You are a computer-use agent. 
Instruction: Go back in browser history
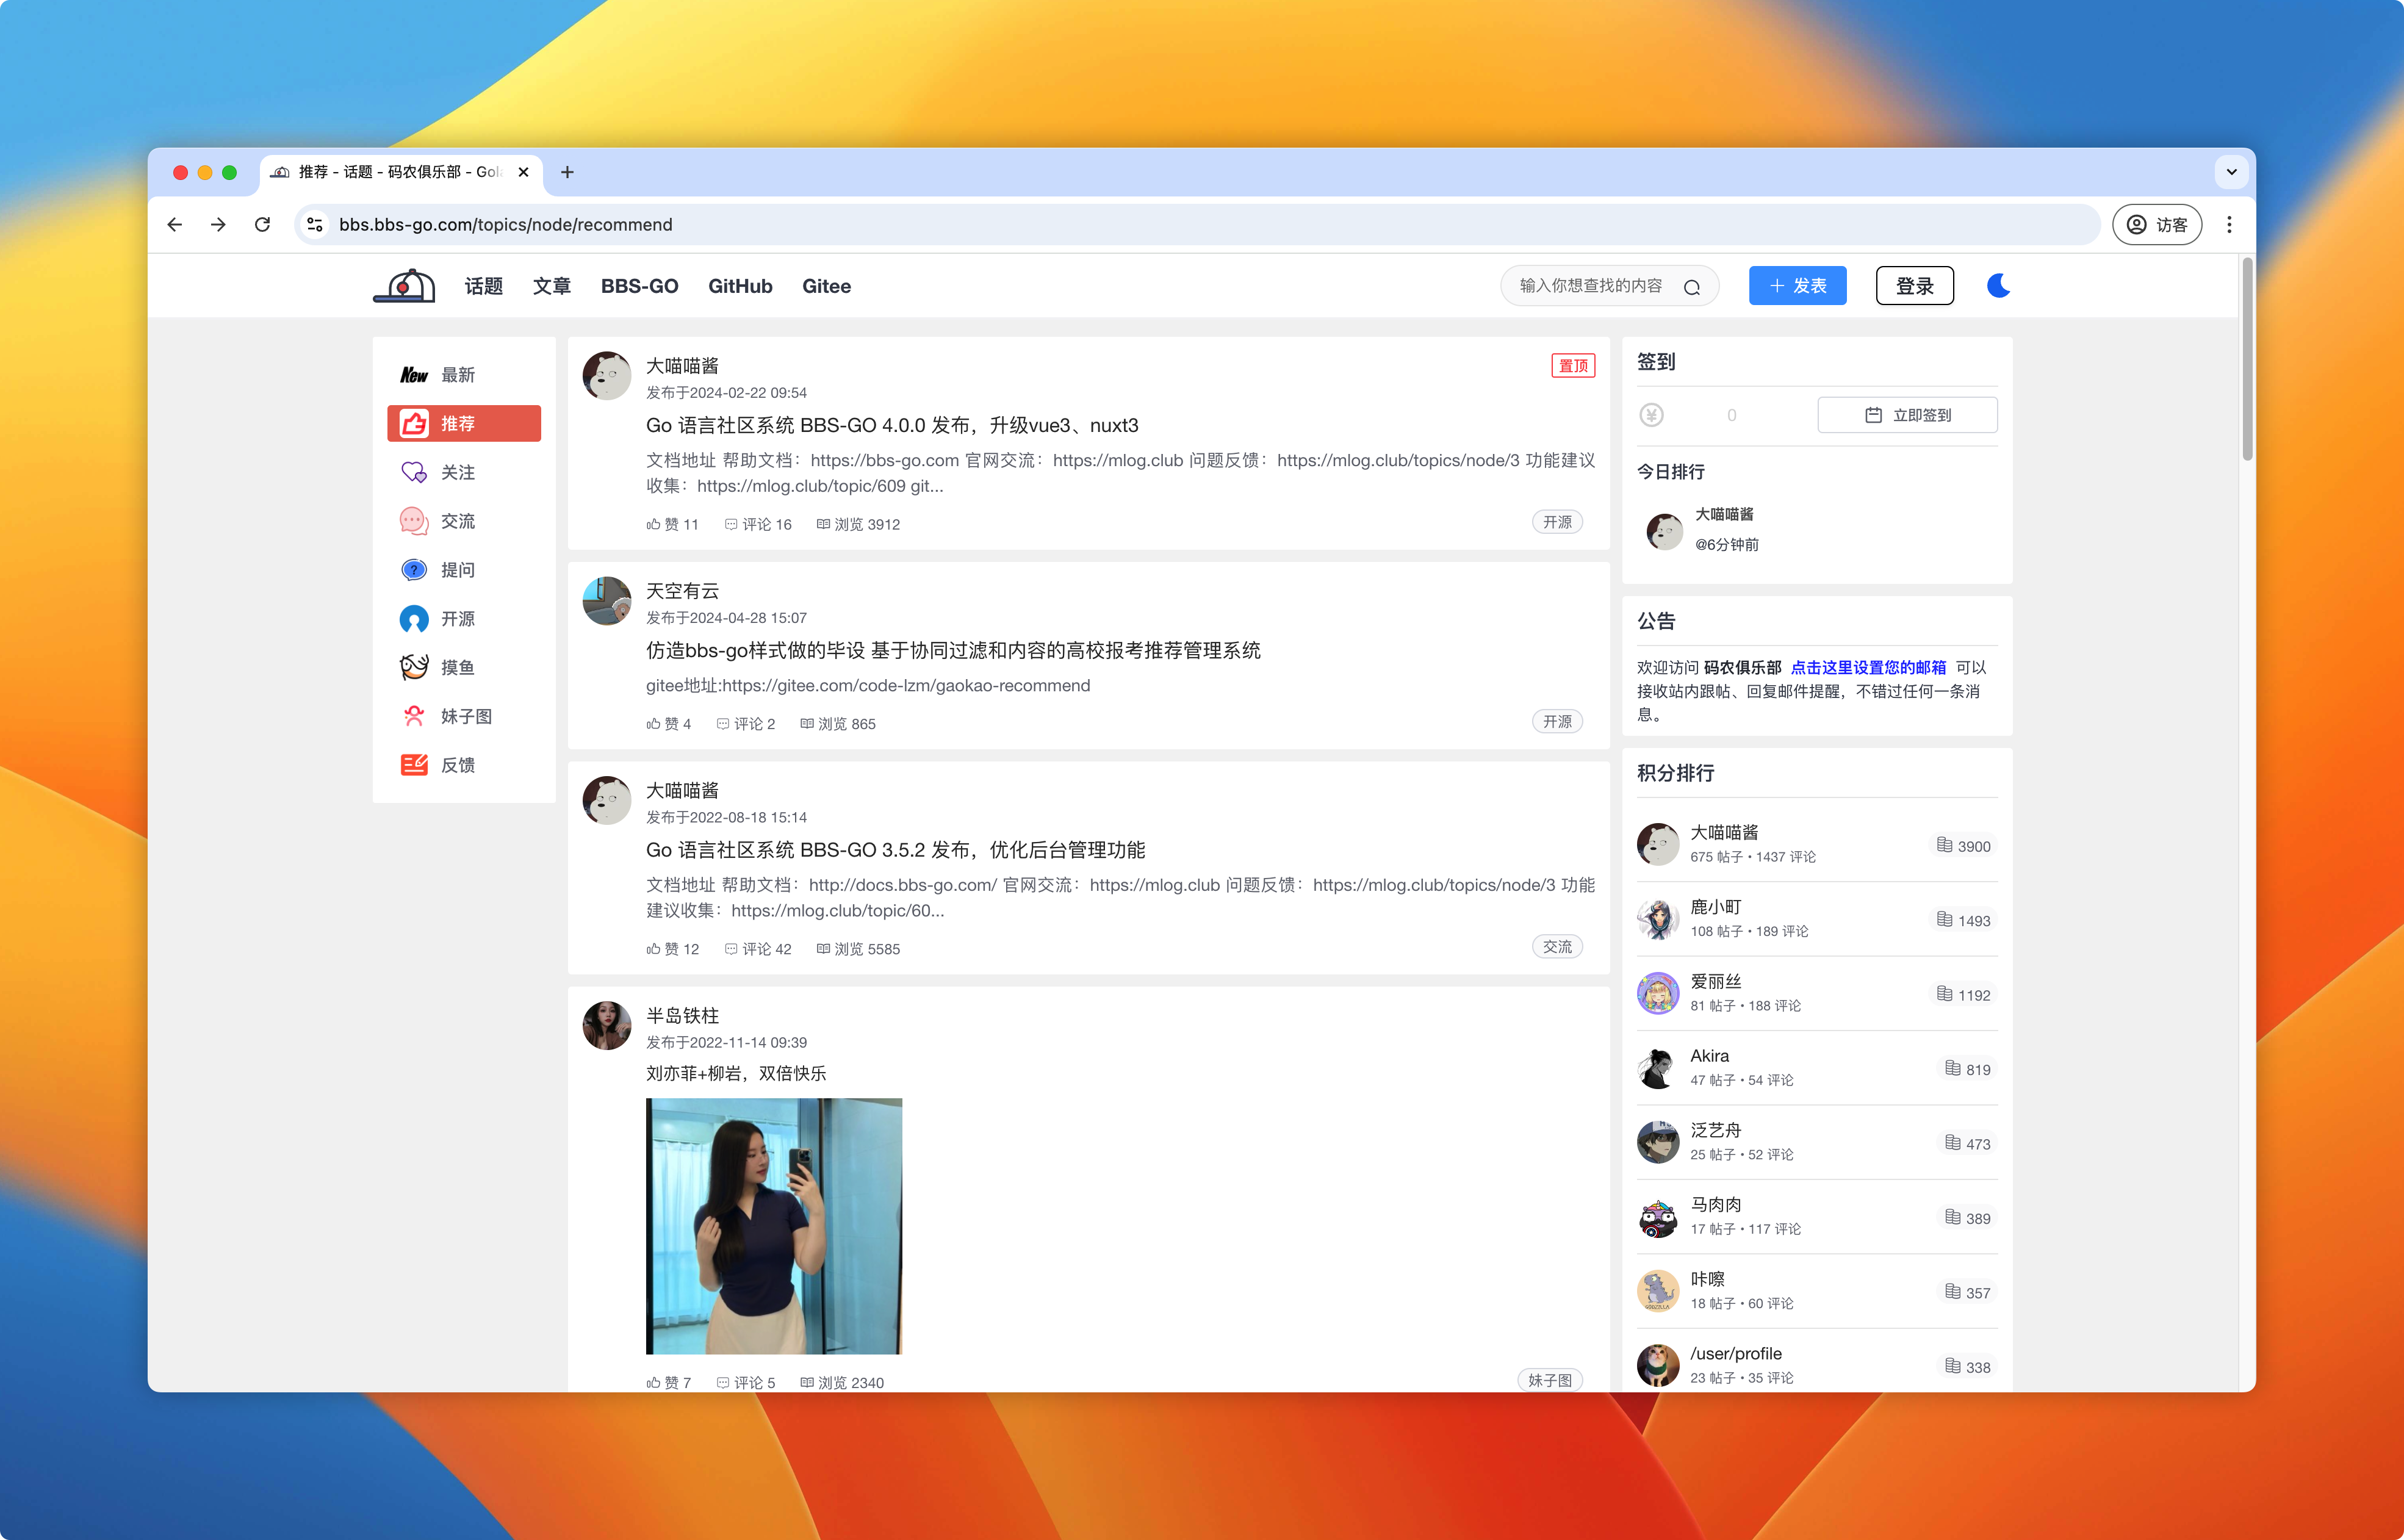click(175, 225)
